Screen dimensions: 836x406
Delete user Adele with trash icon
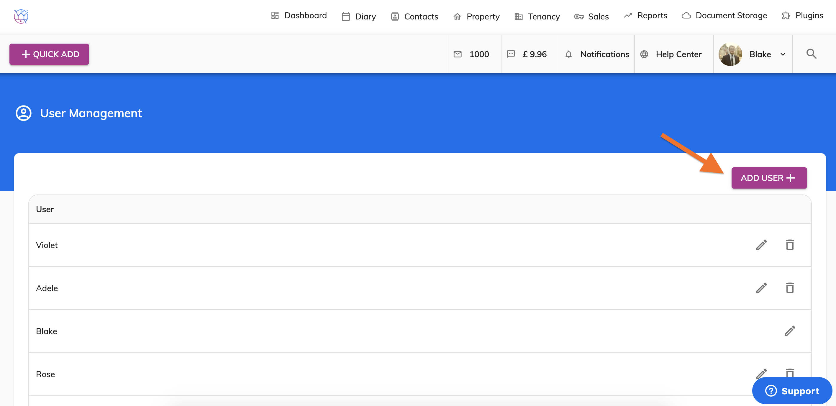coord(790,288)
